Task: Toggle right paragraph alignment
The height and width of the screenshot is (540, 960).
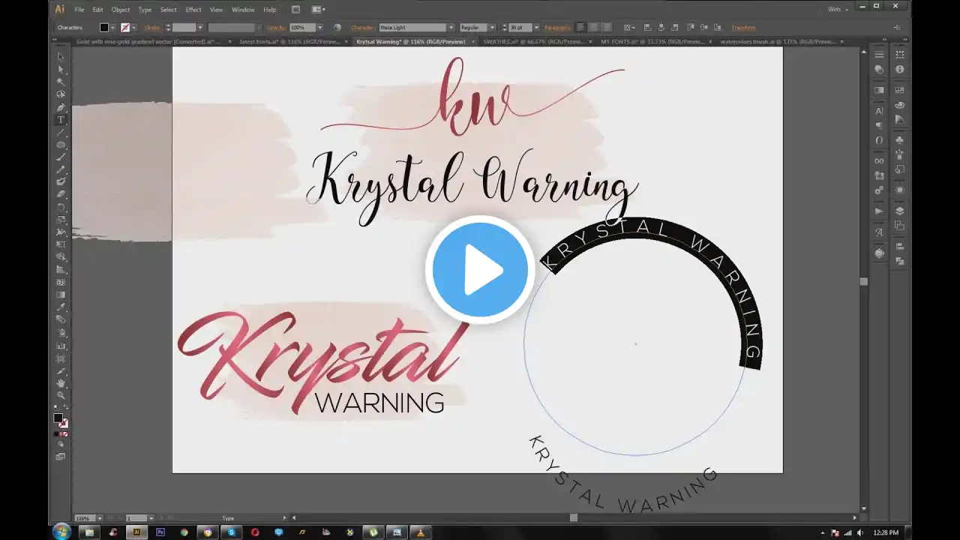Action: [604, 28]
